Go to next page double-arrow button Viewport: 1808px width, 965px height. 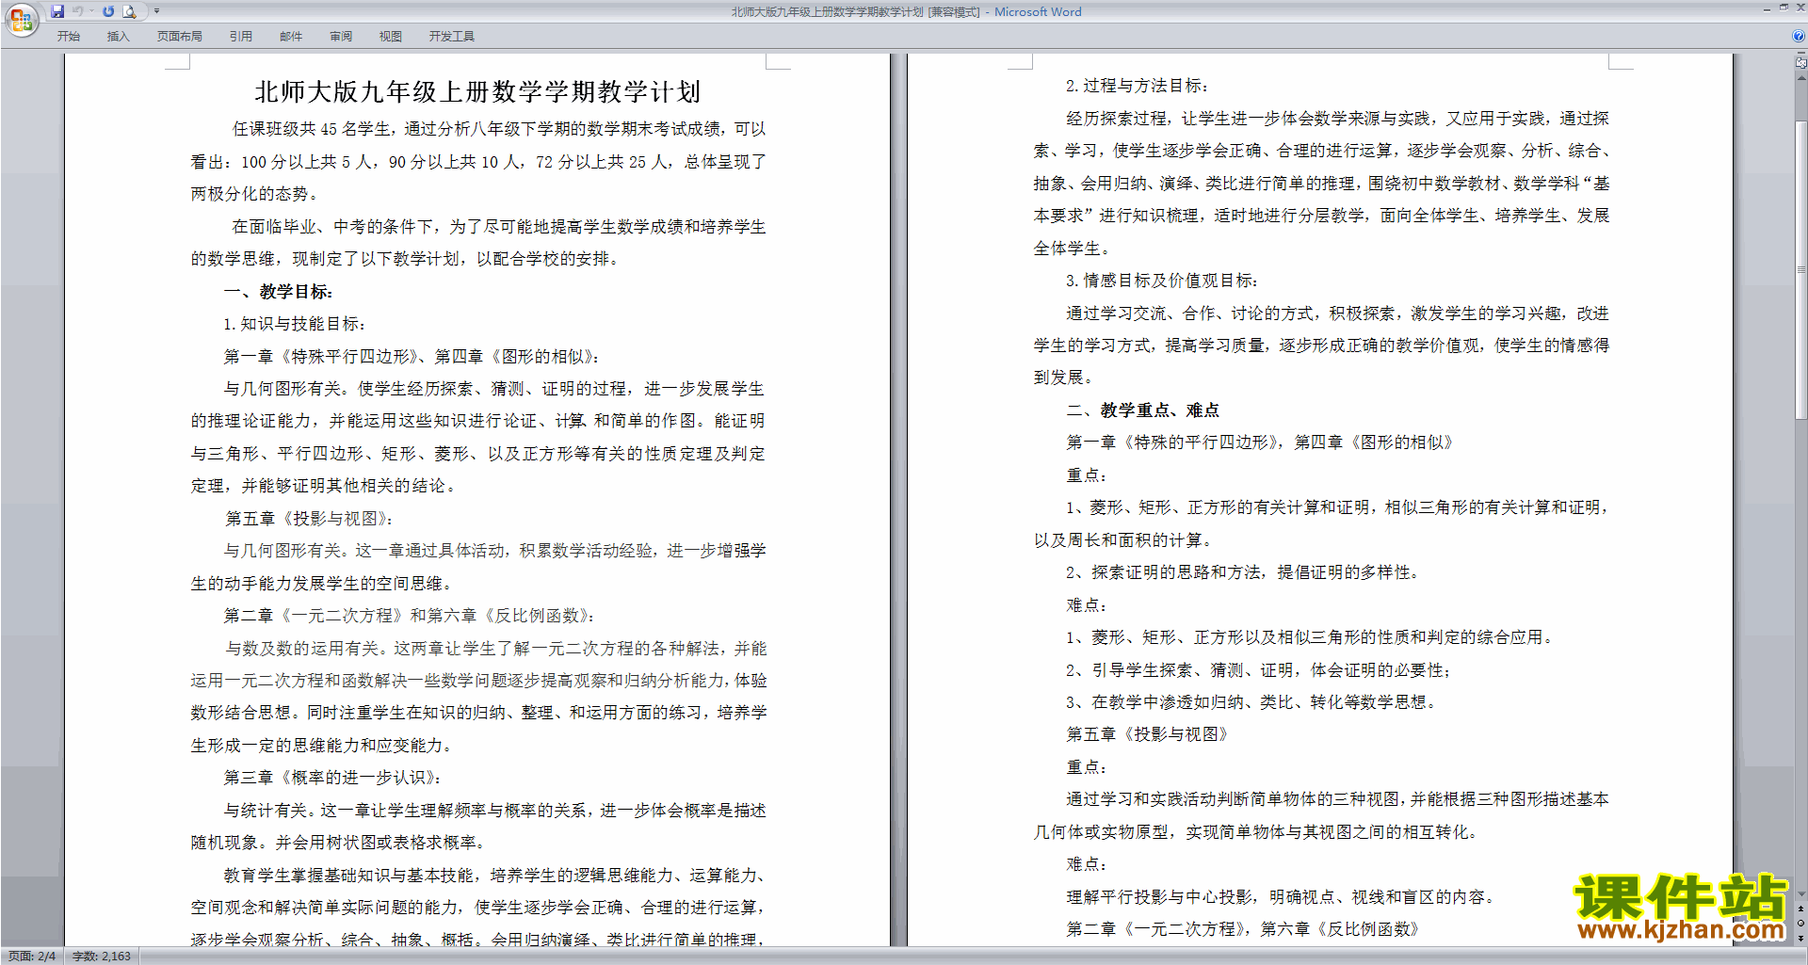pyautogui.click(x=1800, y=938)
